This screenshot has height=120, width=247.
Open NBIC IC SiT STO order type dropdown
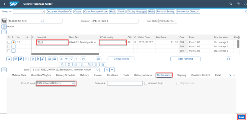42,21
